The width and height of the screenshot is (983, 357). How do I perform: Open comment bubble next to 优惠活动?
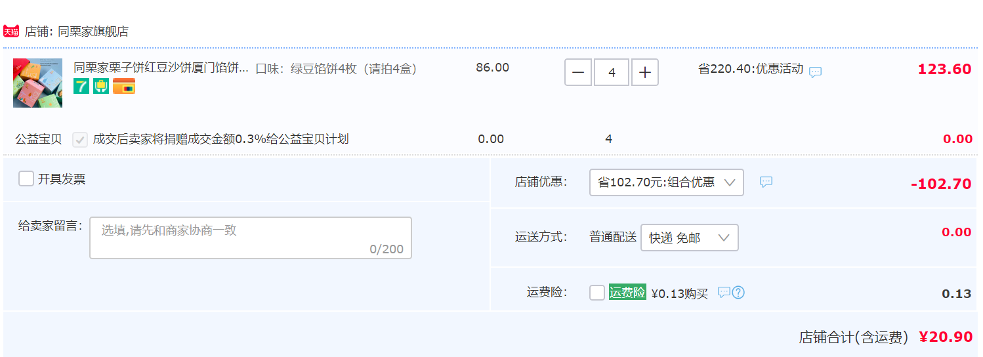click(815, 72)
